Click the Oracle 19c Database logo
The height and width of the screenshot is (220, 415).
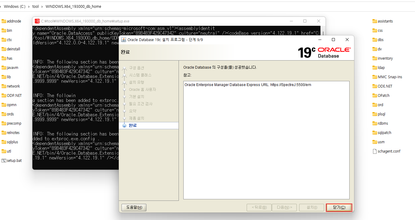pyautogui.click(x=324, y=52)
